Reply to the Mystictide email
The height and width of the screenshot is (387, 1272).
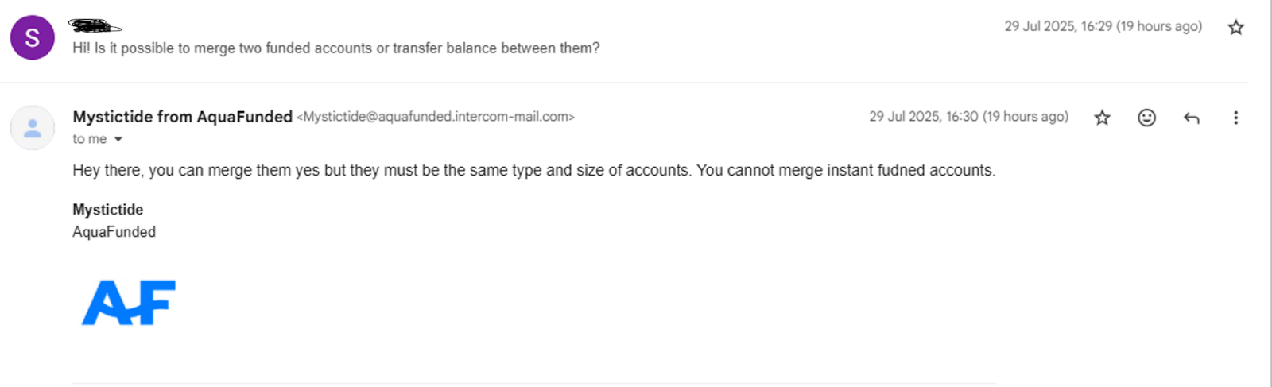click(1191, 118)
